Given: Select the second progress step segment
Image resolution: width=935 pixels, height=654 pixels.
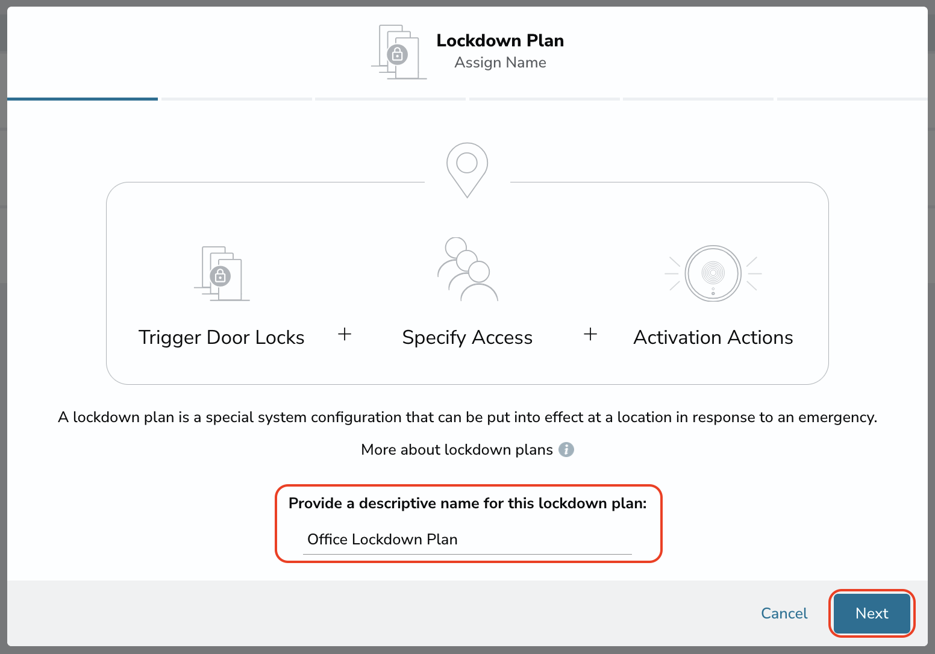Looking at the screenshot, I should coord(237,99).
